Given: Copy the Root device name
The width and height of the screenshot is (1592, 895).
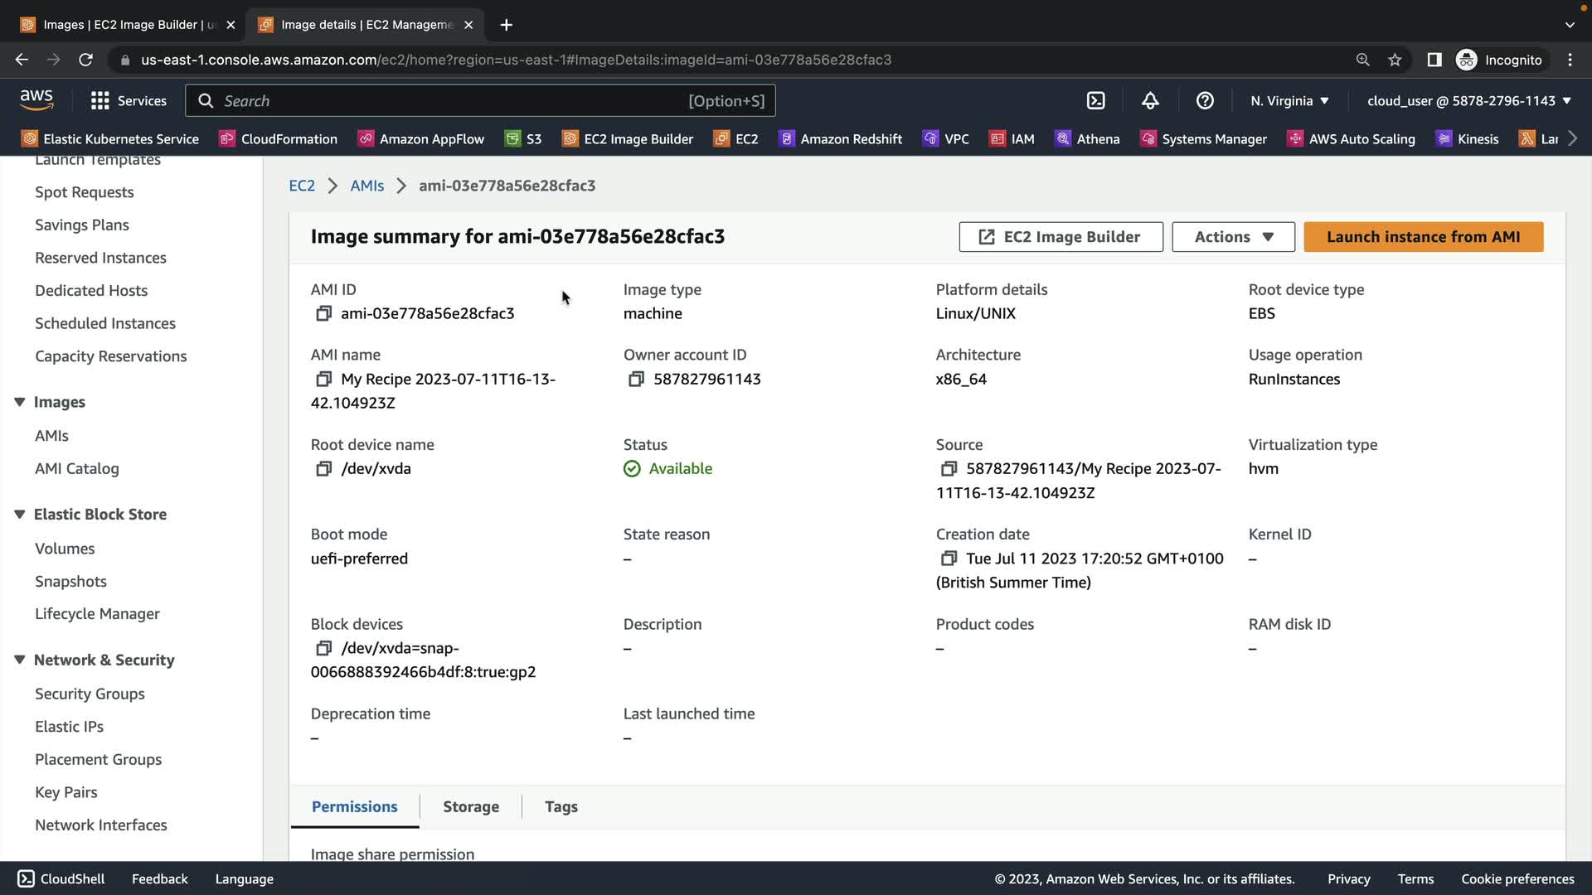Looking at the screenshot, I should point(323,469).
